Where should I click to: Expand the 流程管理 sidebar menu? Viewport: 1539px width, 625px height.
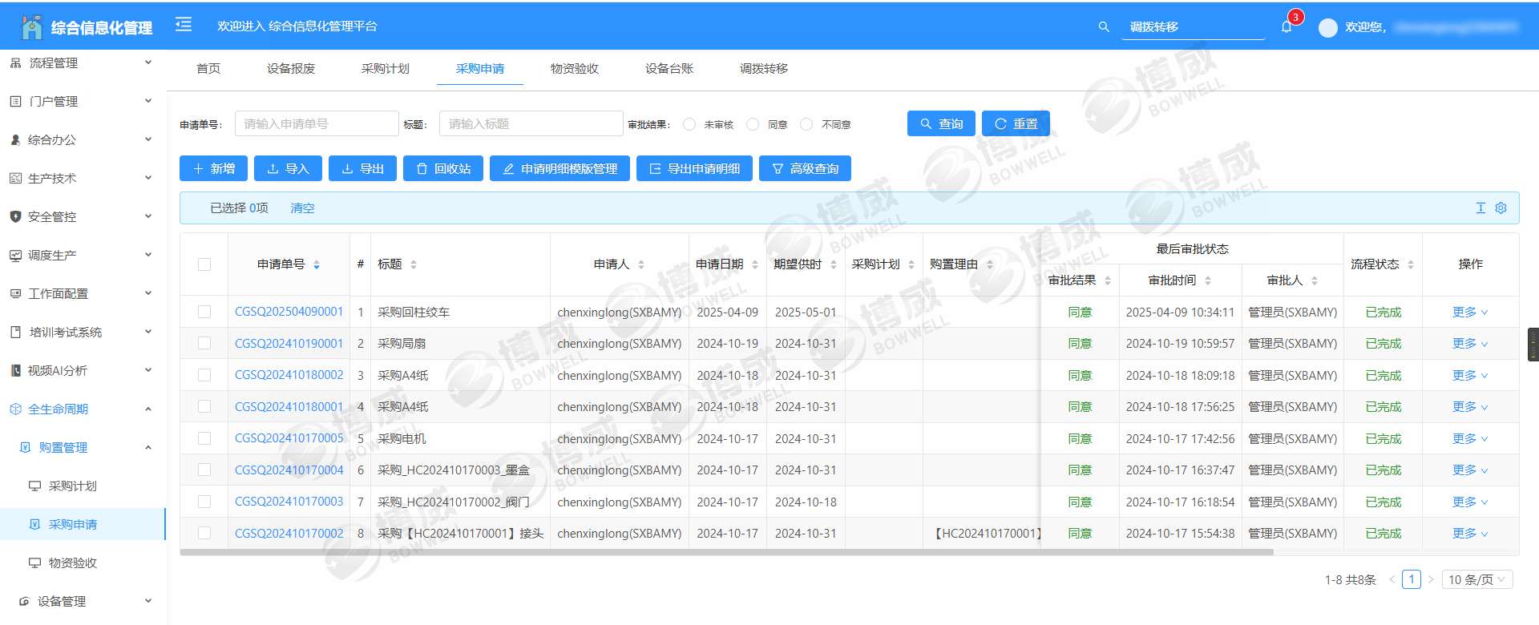coord(80,62)
